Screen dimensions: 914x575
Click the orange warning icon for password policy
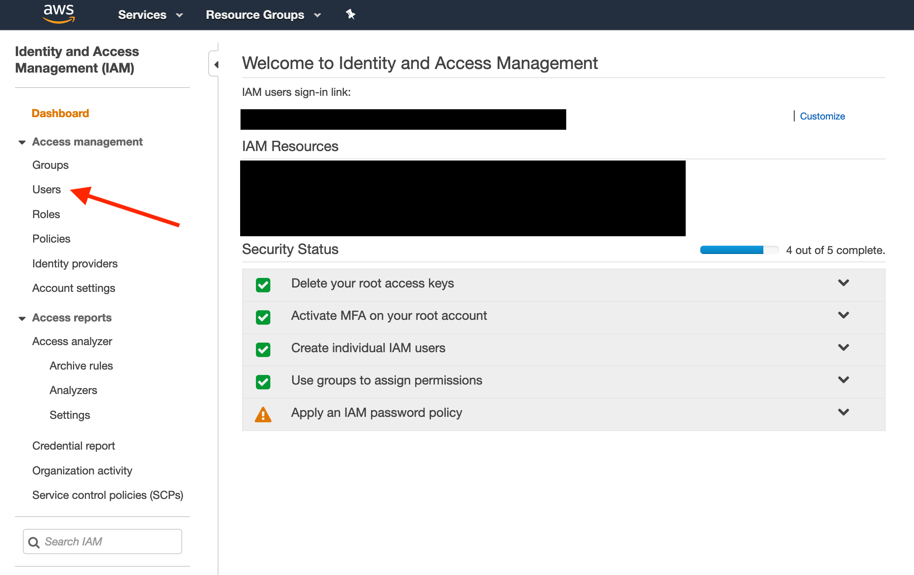pos(263,414)
